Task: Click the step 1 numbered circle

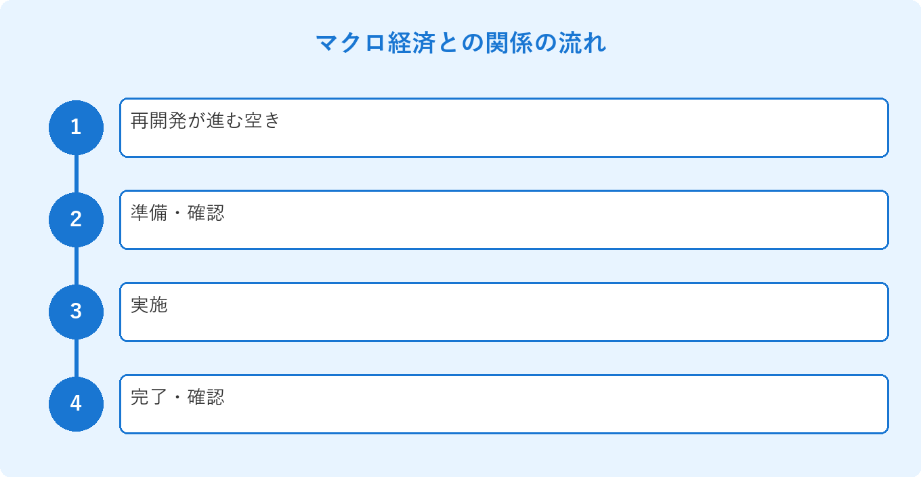Action: click(x=76, y=127)
